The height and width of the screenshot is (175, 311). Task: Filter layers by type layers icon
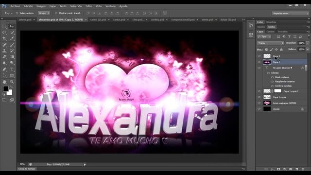(x=290, y=37)
